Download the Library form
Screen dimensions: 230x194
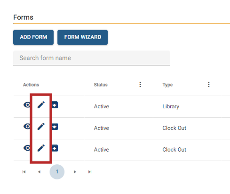tap(55, 105)
